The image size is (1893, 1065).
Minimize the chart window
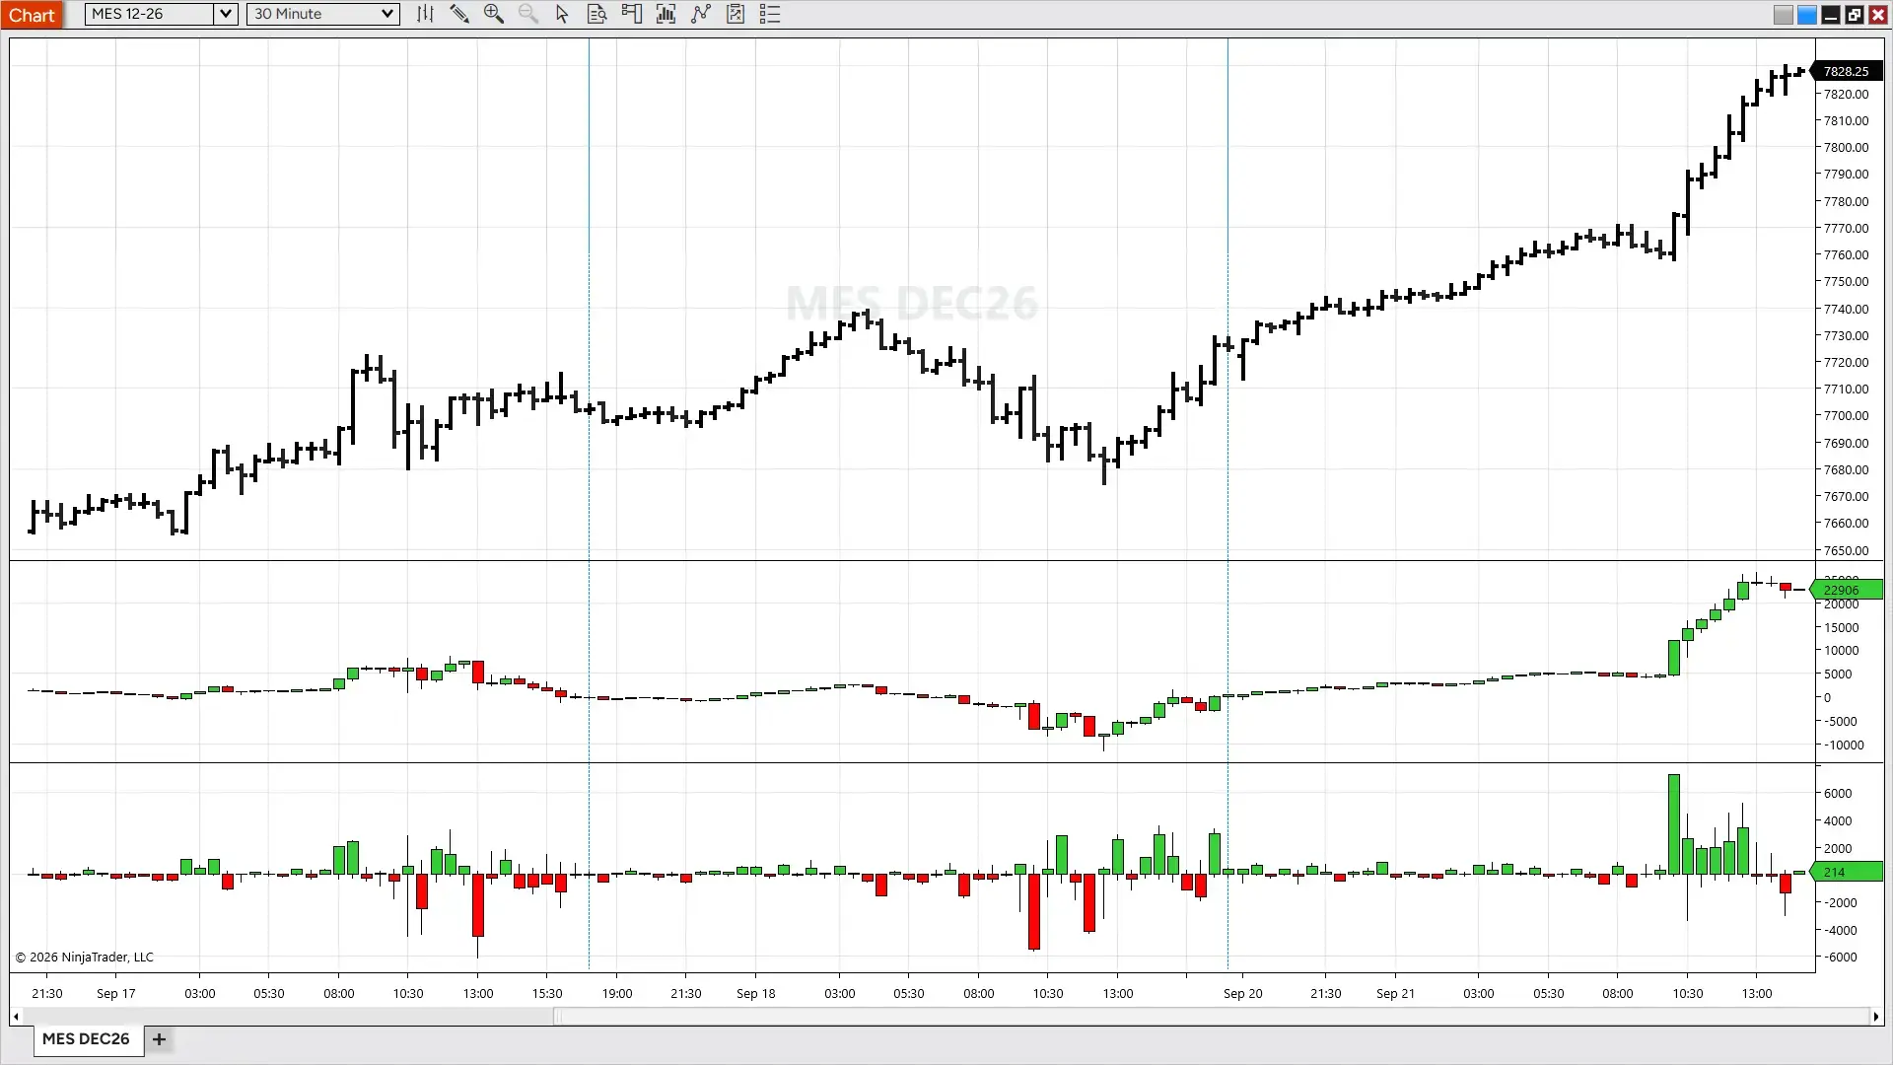[x=1831, y=15]
